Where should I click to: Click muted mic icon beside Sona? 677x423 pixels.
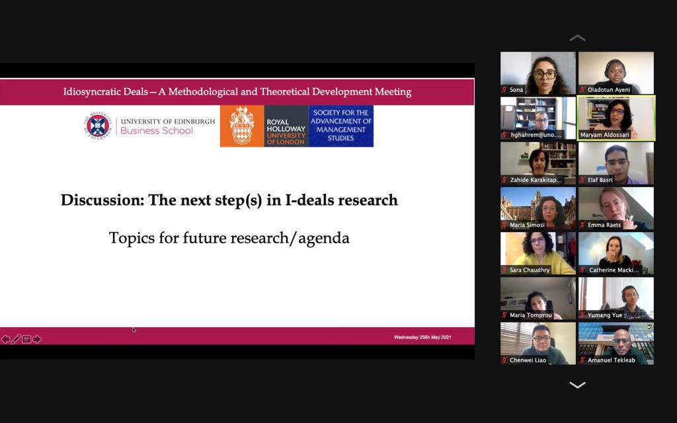tap(504, 90)
